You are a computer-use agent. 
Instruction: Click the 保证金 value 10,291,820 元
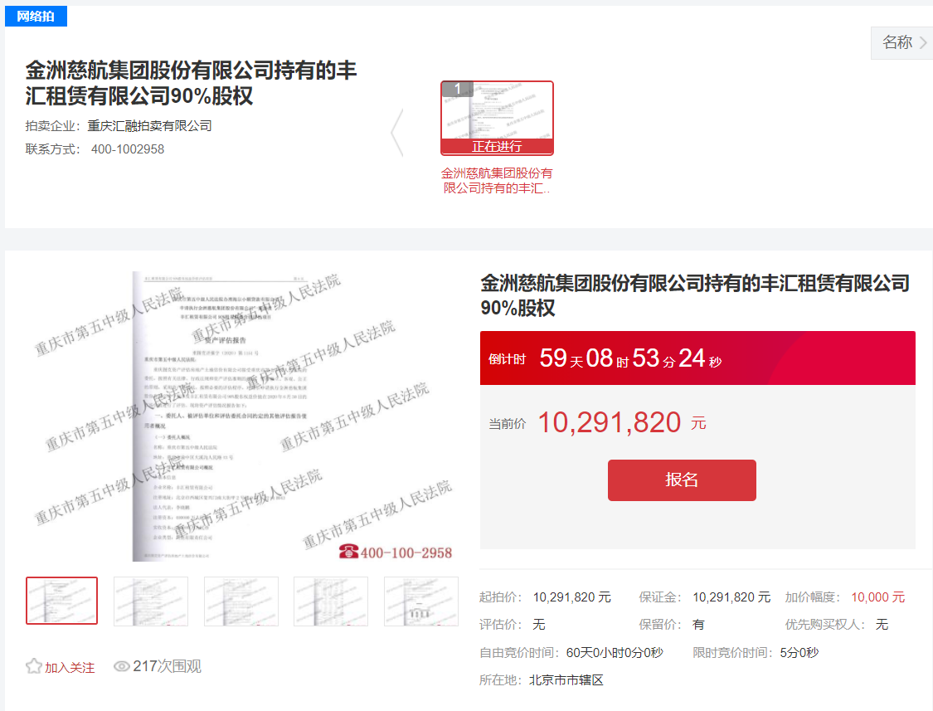click(731, 597)
